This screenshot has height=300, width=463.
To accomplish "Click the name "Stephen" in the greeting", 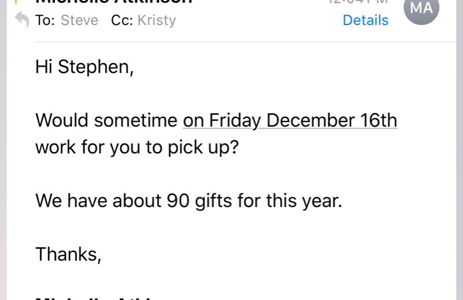I will (x=95, y=67).
